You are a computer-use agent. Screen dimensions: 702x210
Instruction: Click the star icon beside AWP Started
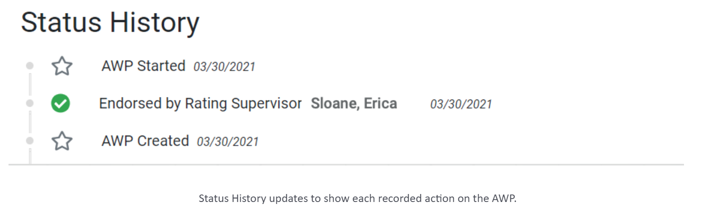pos(62,66)
